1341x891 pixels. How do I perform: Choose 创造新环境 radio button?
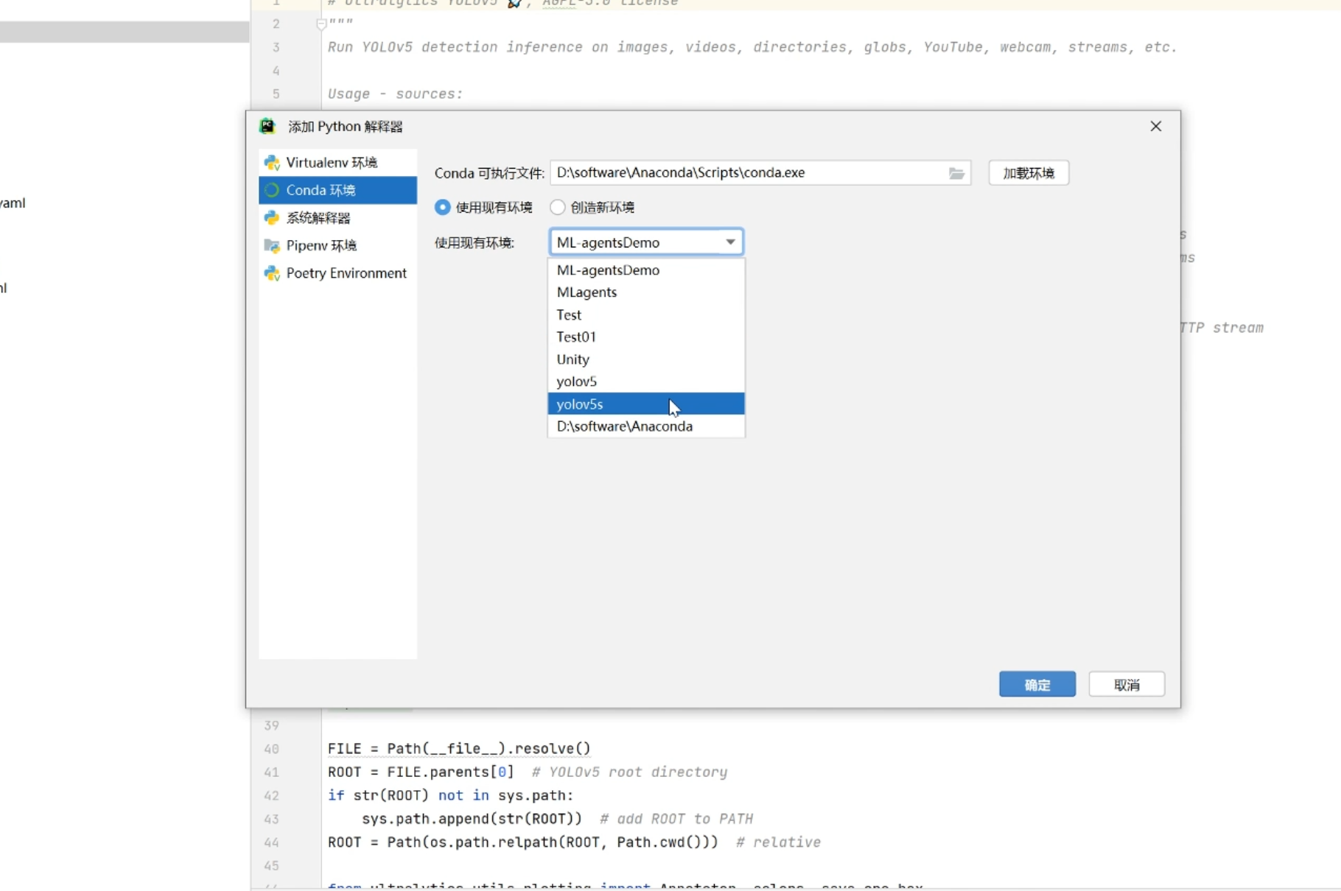(x=558, y=208)
